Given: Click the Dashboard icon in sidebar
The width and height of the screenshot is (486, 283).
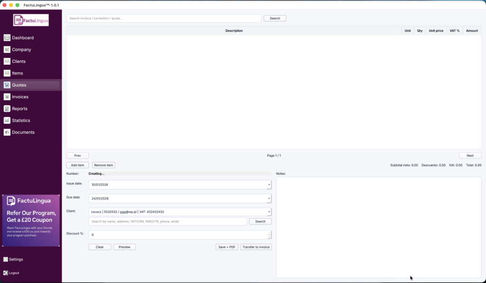Looking at the screenshot, I should [7, 38].
